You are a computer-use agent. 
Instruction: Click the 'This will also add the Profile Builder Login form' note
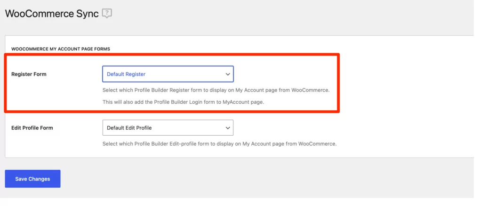click(x=183, y=102)
